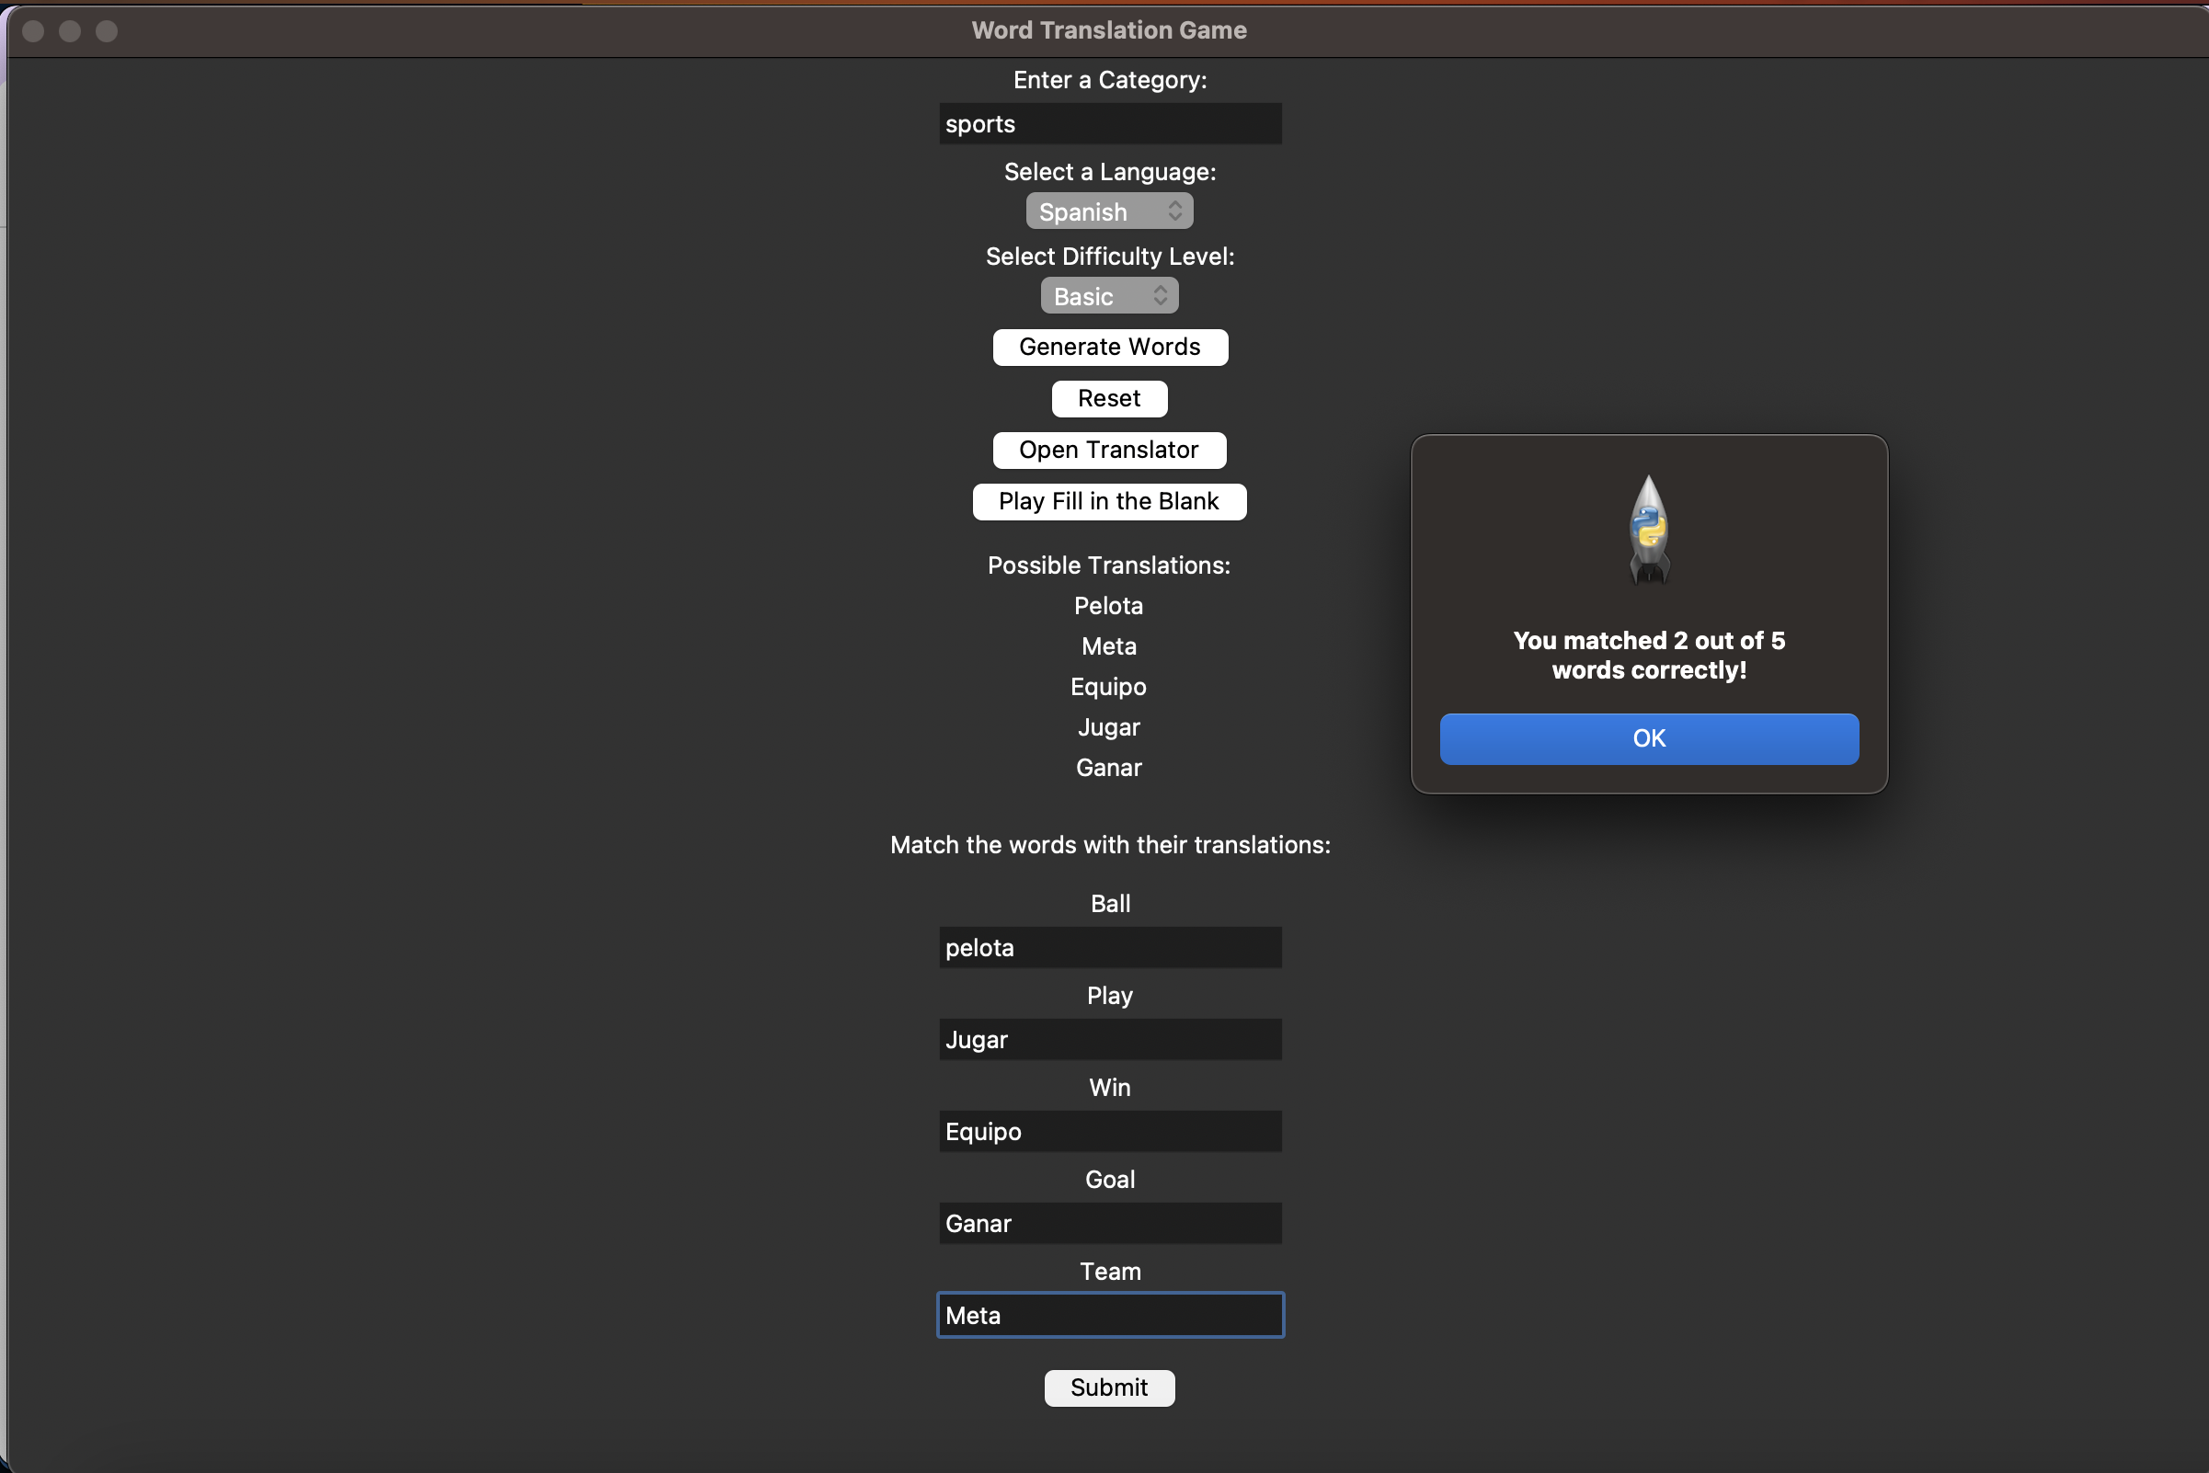Select the Jugar answer field under Play

1110,1039
